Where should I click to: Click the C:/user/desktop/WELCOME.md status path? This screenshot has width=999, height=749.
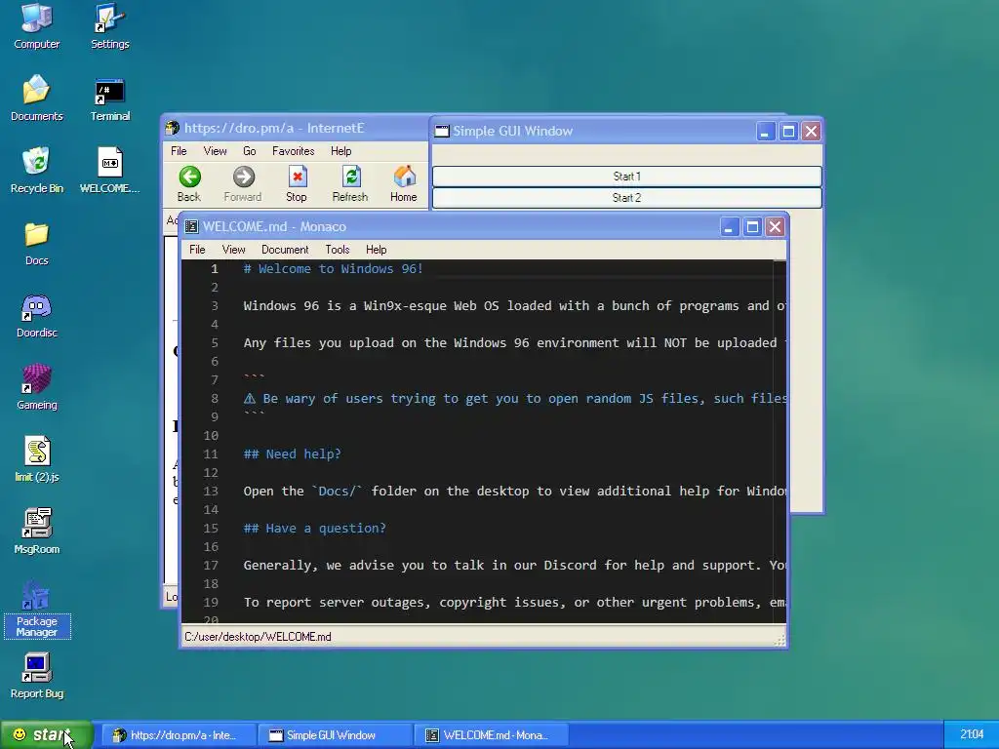pyautogui.click(x=258, y=637)
